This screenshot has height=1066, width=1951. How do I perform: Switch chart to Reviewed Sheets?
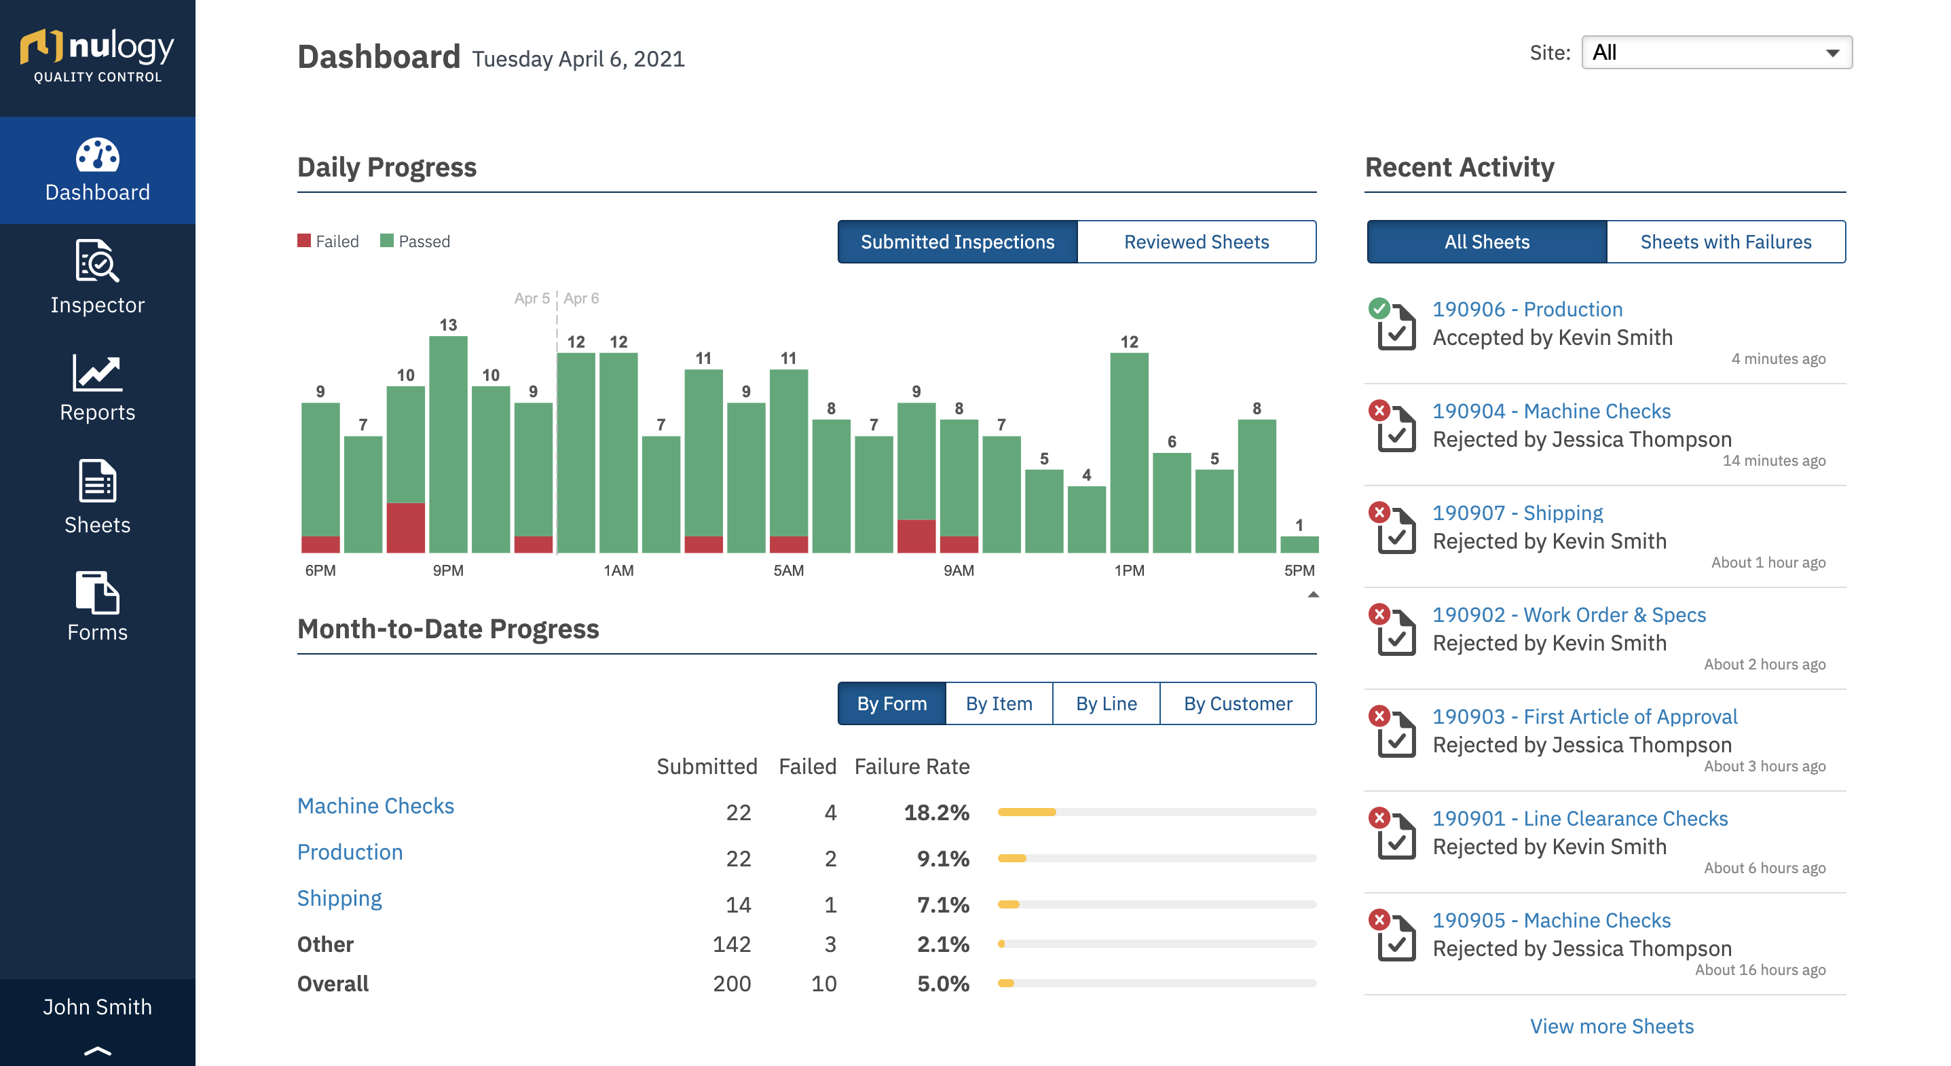(1196, 242)
